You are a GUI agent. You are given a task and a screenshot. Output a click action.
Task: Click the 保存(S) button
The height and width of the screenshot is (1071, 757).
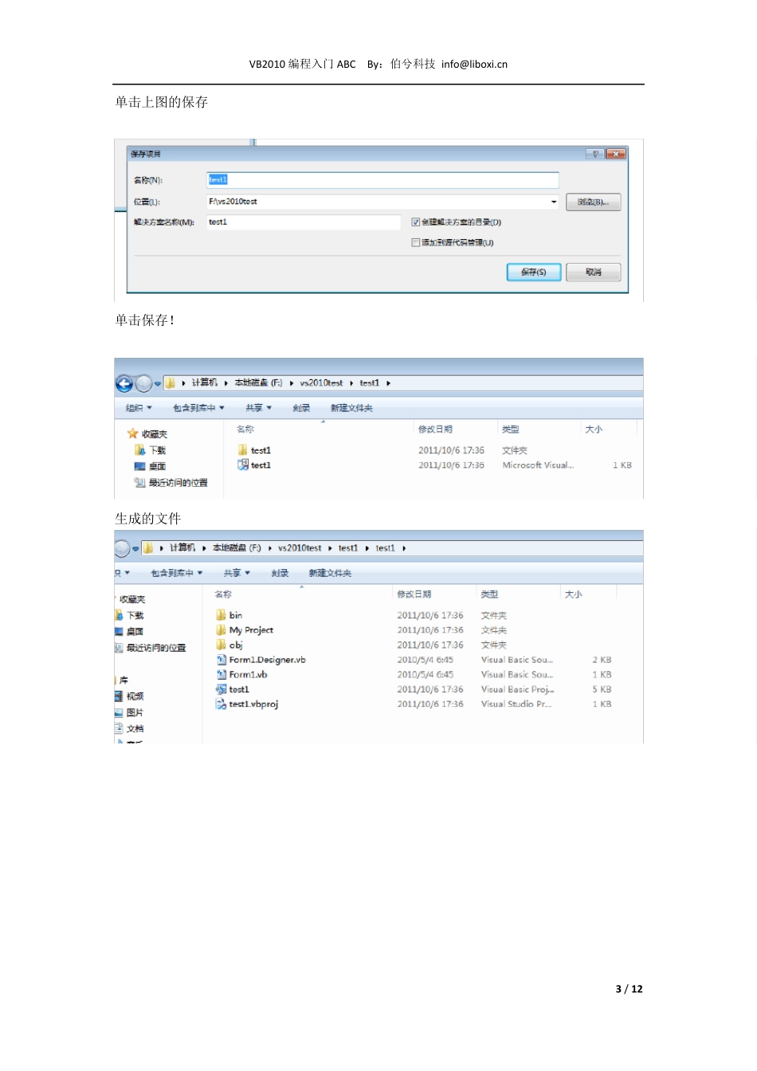pyautogui.click(x=534, y=273)
